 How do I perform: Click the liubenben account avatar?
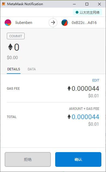(x=8, y=23)
